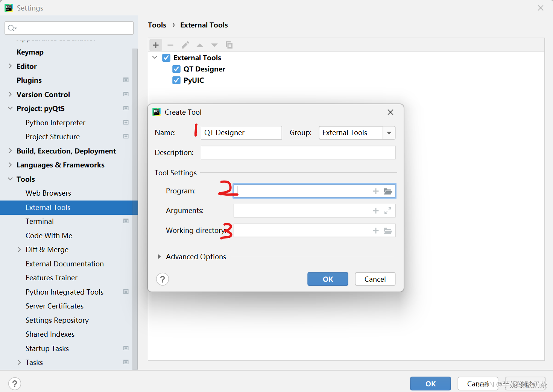Expand the Diff & Merge node
Image resolution: width=553 pixels, height=392 pixels.
19,249
